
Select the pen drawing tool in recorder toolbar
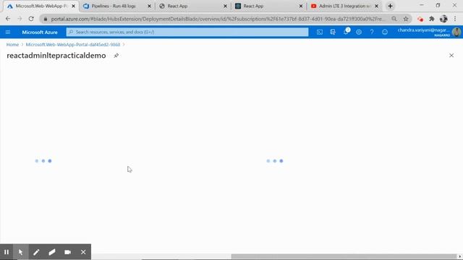(x=36, y=252)
